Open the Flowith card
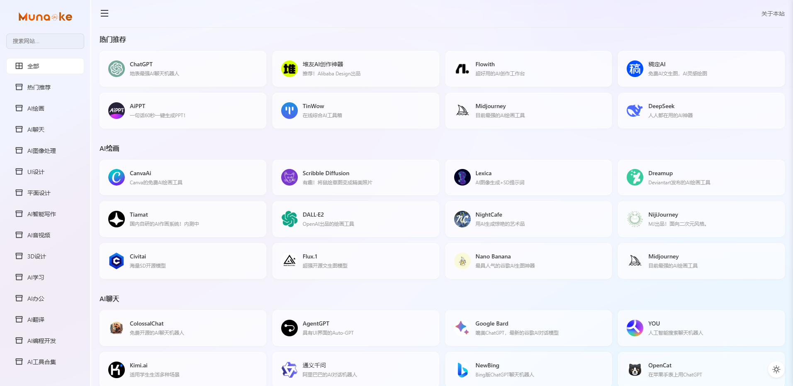This screenshot has height=386, width=793. (x=528, y=69)
